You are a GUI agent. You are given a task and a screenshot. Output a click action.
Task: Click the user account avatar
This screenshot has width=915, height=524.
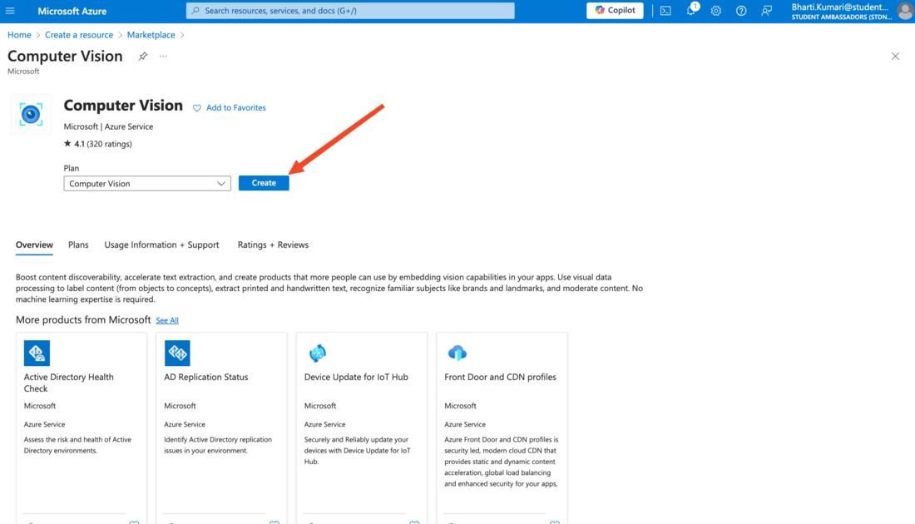click(904, 11)
